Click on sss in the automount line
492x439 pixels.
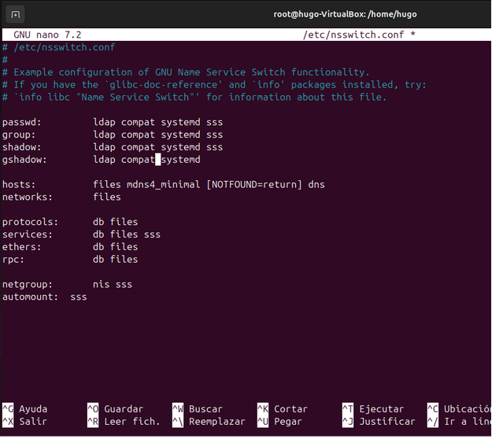[79, 297]
